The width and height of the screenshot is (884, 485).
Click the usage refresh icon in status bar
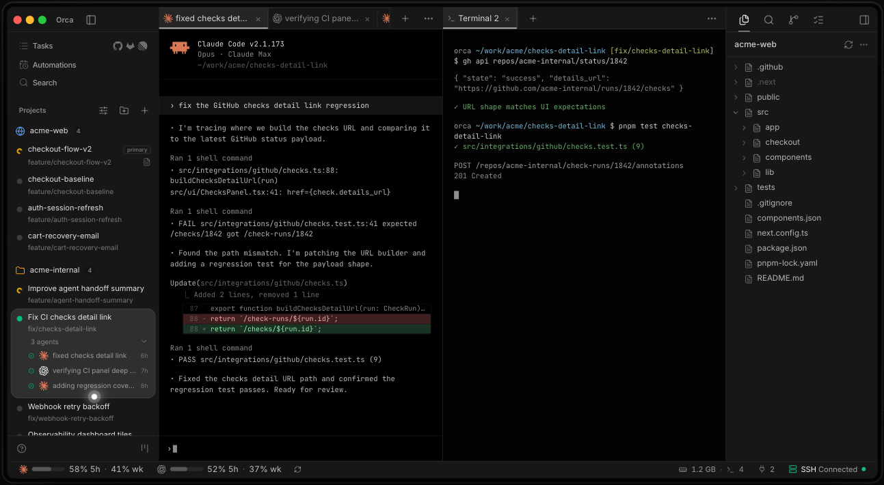pos(297,469)
